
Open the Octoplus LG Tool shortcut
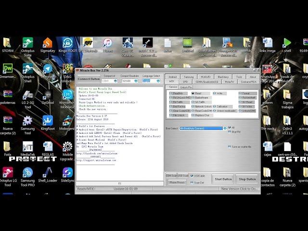8,177
